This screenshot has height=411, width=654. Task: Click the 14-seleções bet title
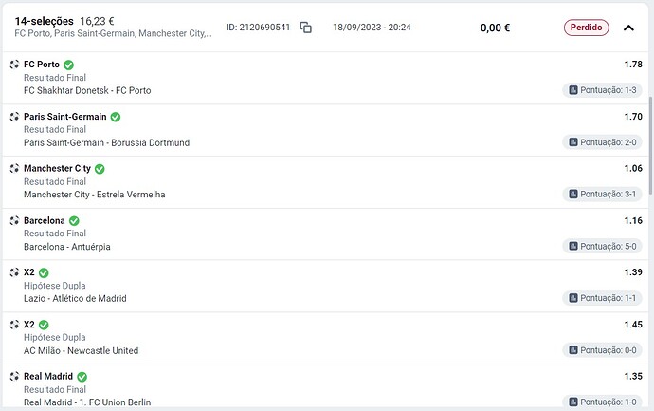(x=45, y=21)
